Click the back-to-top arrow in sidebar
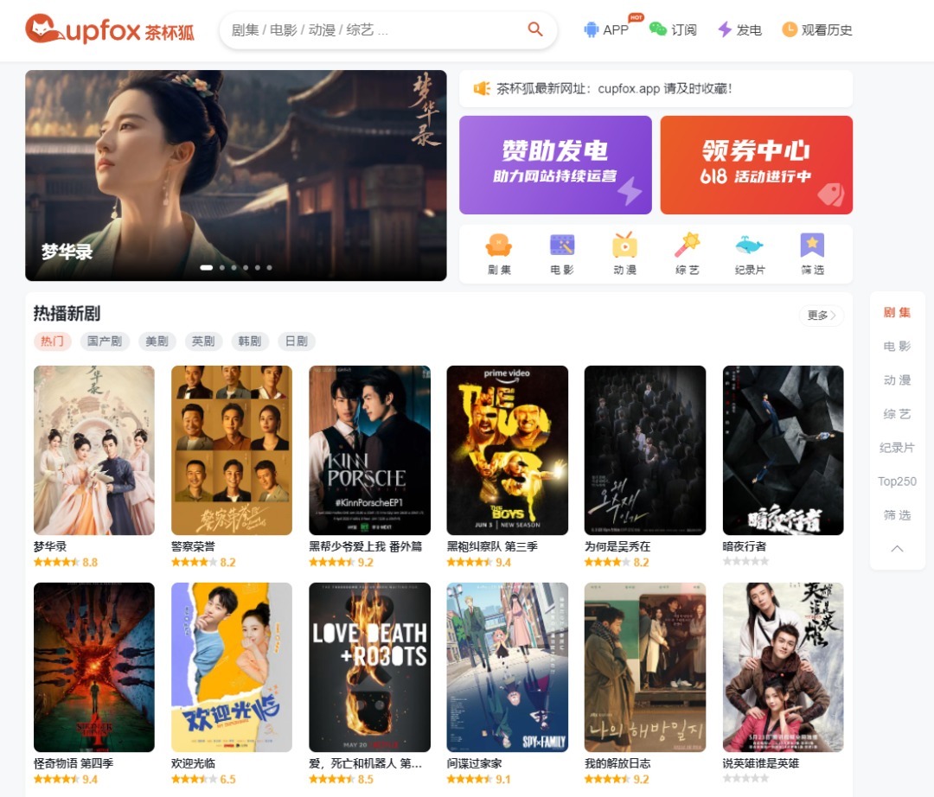934x797 pixels. click(897, 548)
